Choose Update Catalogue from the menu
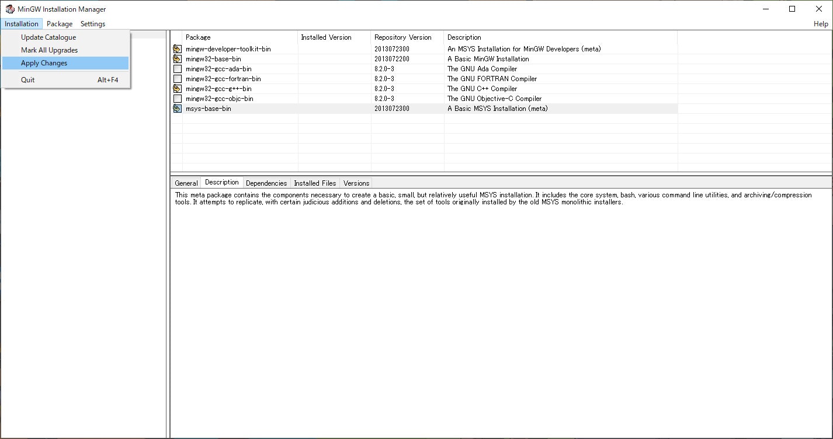Screen dimensions: 833x439 [65, 37]
